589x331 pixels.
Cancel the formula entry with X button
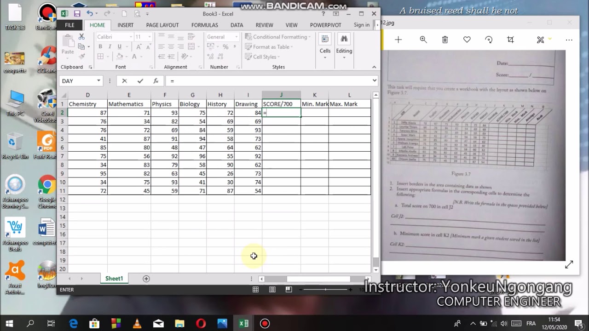[124, 81]
